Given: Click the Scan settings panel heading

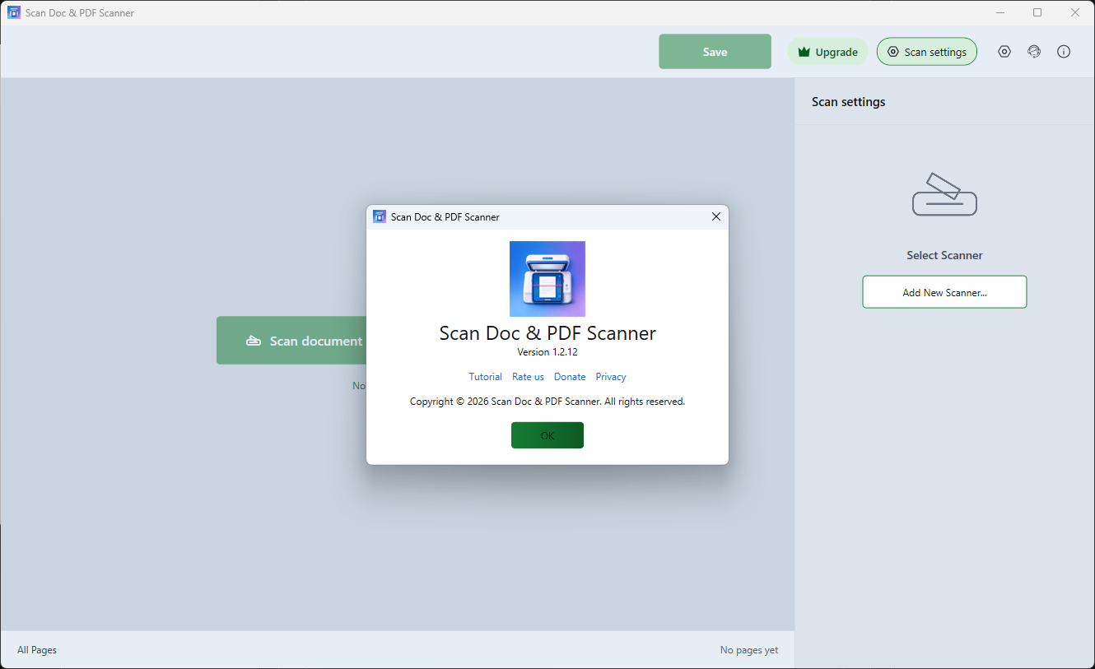Looking at the screenshot, I should tap(849, 102).
